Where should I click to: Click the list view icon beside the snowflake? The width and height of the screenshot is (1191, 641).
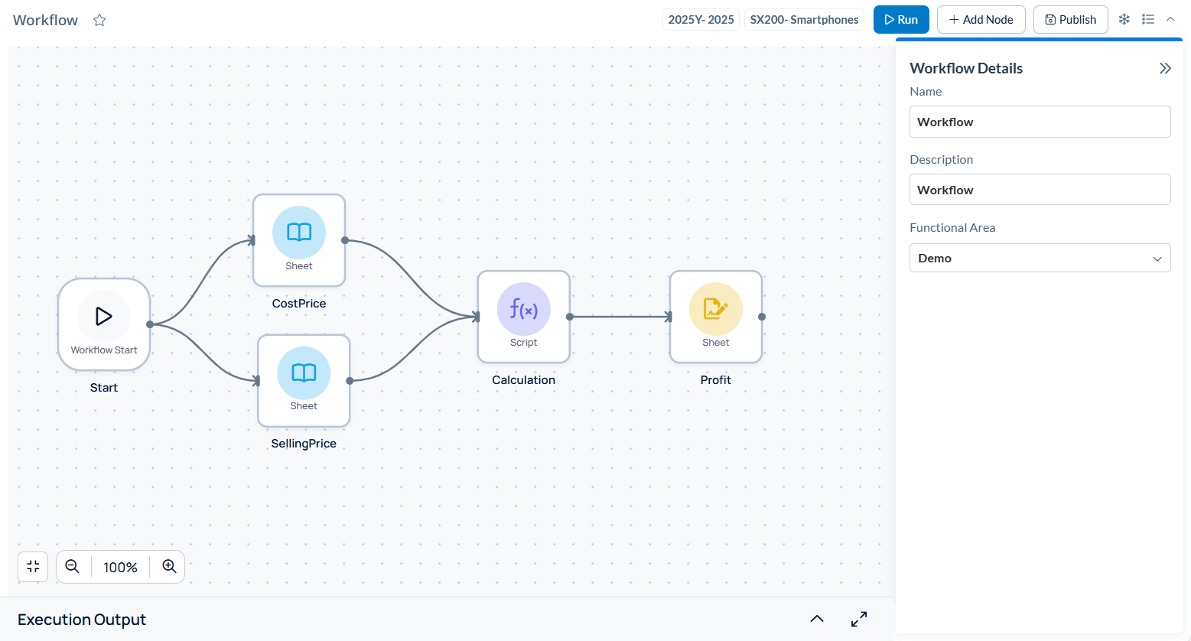coord(1147,18)
